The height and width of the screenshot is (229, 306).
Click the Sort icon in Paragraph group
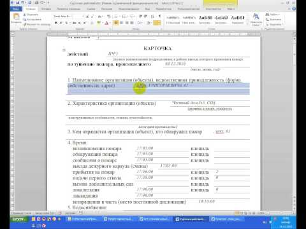152,17
